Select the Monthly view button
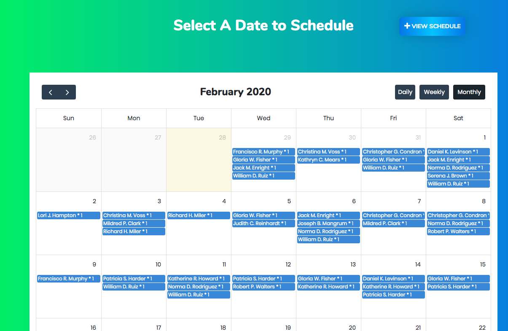Viewport: 508px width, 331px height. (469, 92)
